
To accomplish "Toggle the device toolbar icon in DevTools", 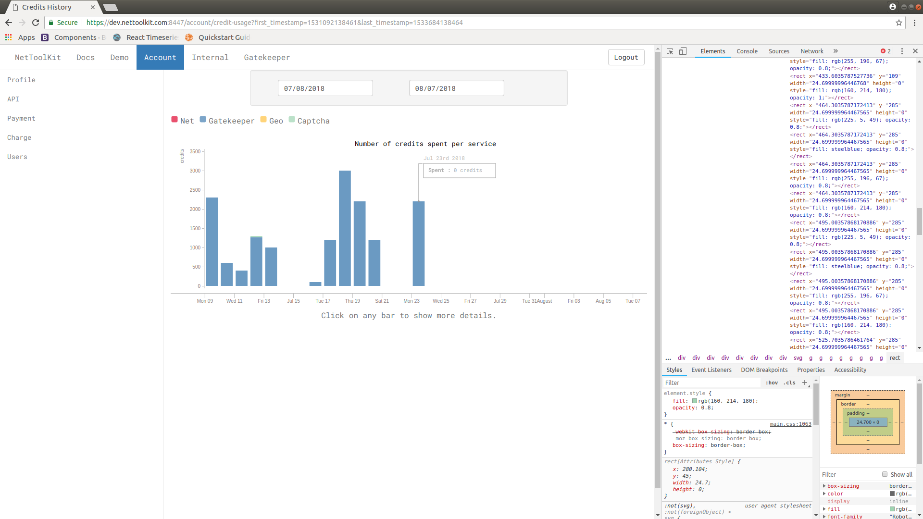I will click(683, 51).
